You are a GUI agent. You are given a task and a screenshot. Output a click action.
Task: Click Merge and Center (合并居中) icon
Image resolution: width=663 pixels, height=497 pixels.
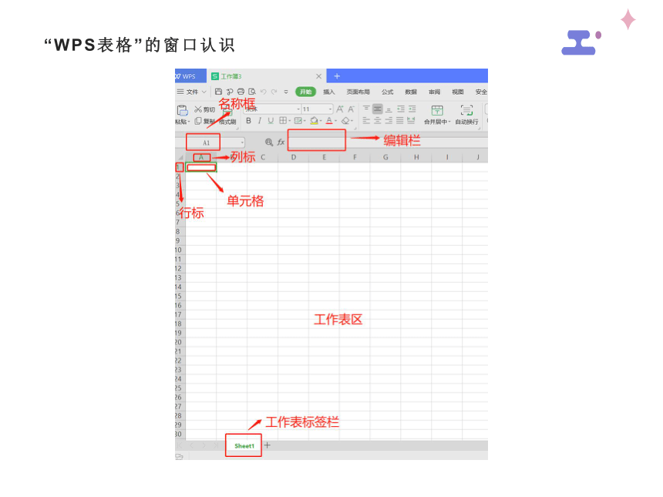point(437,111)
